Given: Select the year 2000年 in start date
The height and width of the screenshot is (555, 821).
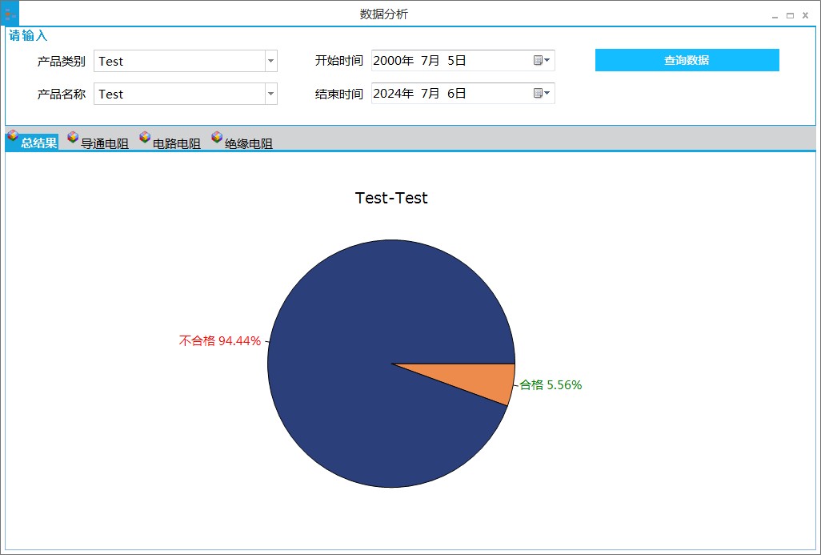Looking at the screenshot, I should click(x=393, y=61).
